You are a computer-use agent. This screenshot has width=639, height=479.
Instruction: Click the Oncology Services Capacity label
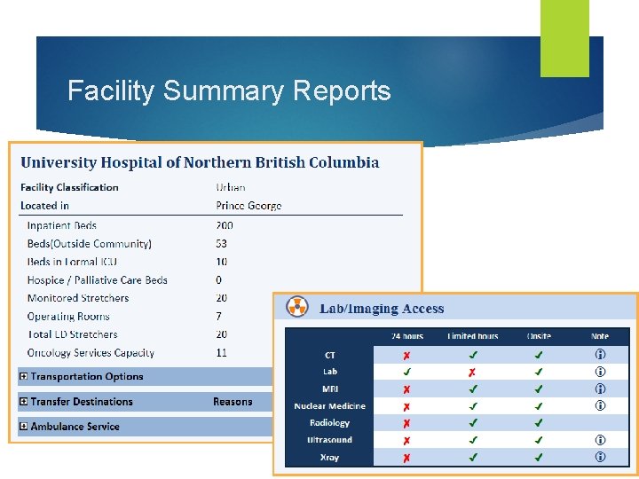(x=91, y=353)
